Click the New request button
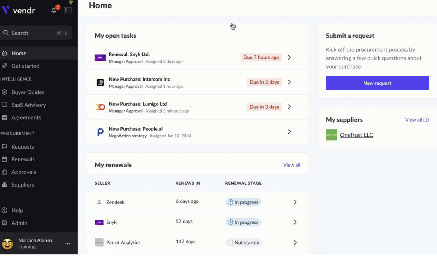The width and height of the screenshot is (437, 256). tap(377, 83)
